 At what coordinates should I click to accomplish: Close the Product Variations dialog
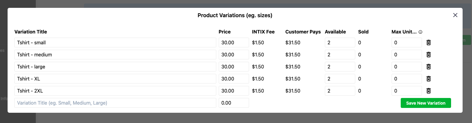(x=455, y=15)
